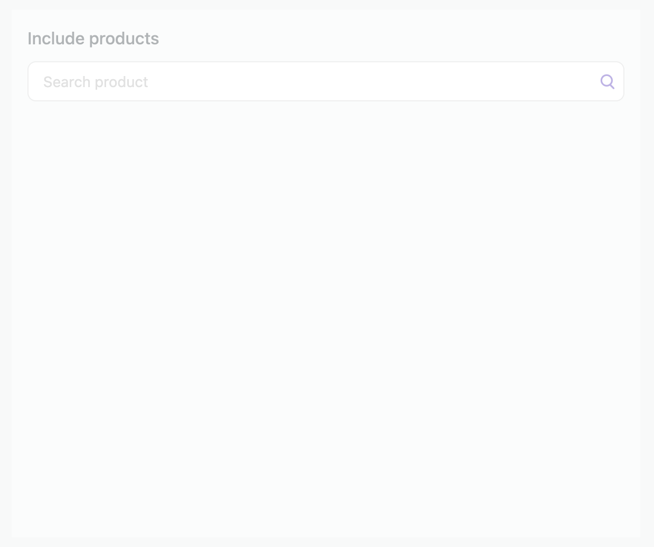
Task: Run the product search via magnifier icon
Action: coord(608,82)
